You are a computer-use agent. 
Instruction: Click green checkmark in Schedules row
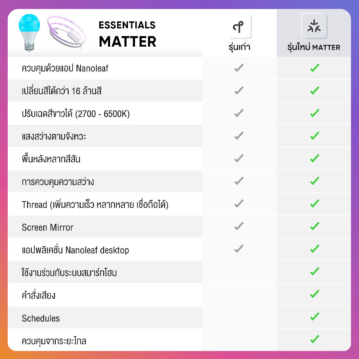pyautogui.click(x=314, y=317)
